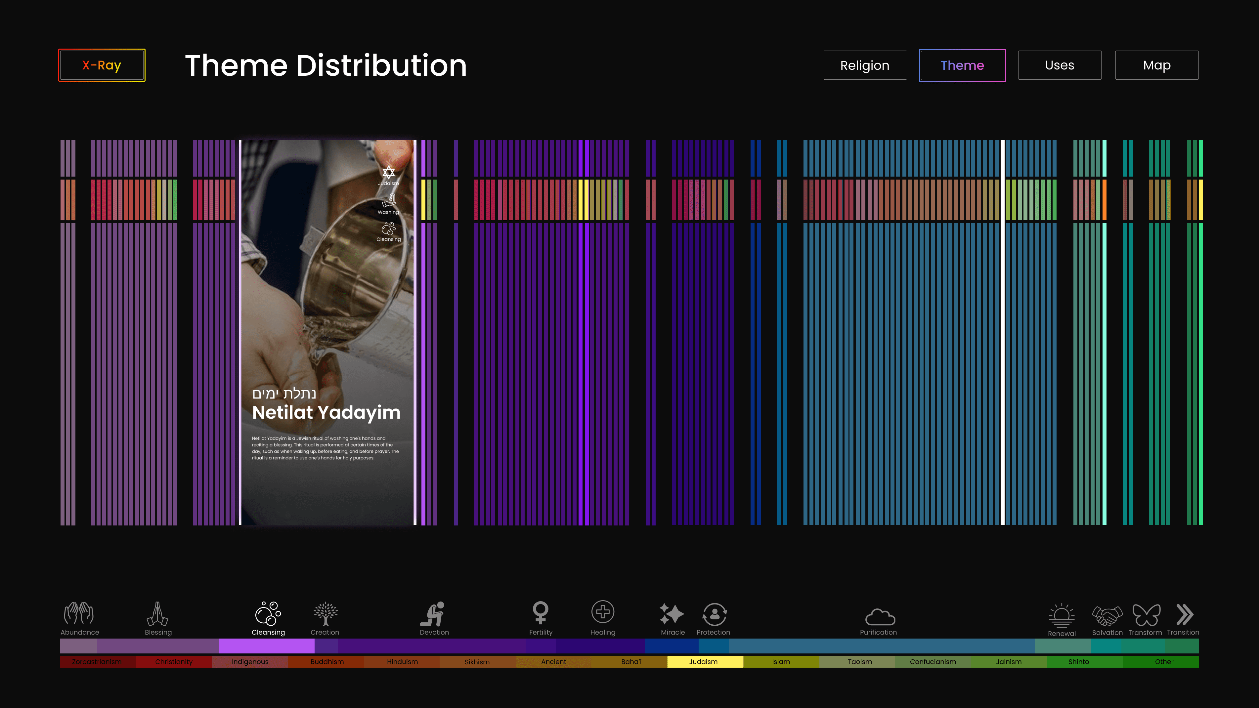The width and height of the screenshot is (1259, 708).
Task: Switch to the Religion view tab
Action: coord(865,65)
